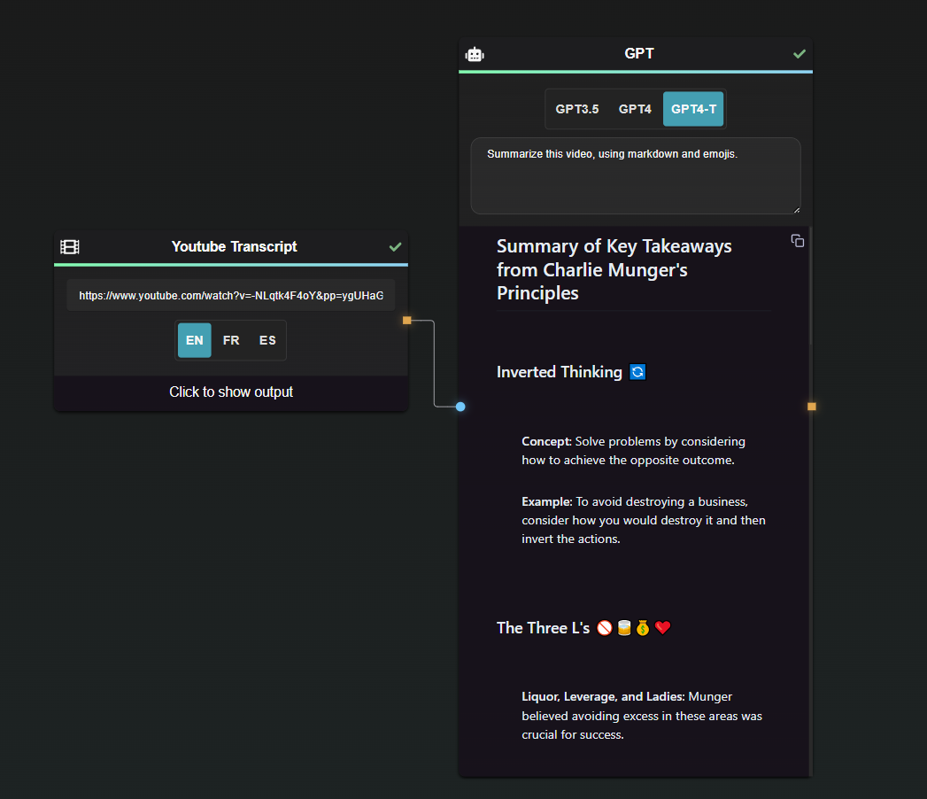This screenshot has height=799, width=927.
Task: Click the checkmark on the Youtube Transcript node
Action: (395, 247)
